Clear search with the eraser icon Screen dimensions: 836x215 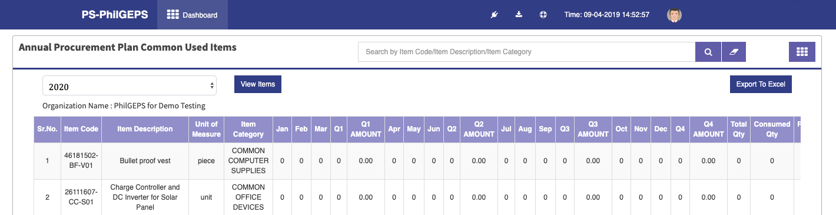pyautogui.click(x=734, y=52)
